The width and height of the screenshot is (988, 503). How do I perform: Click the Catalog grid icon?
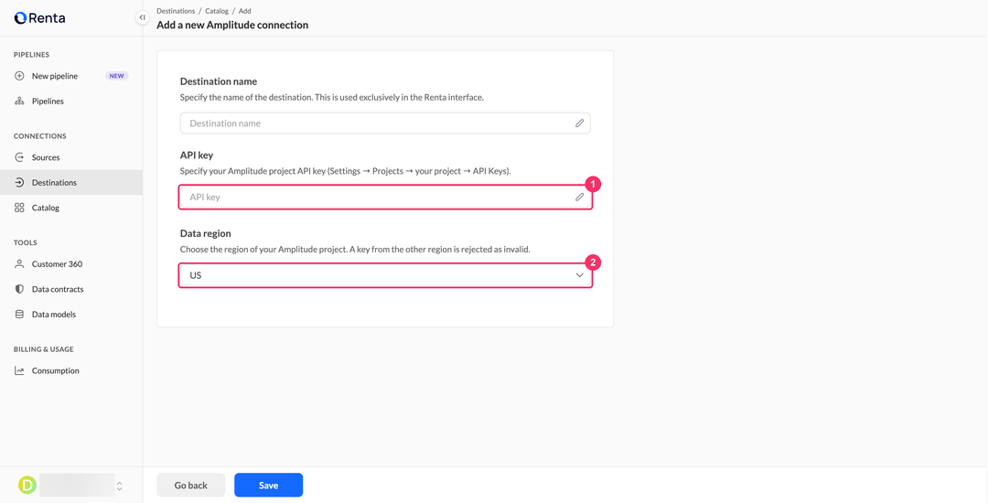click(19, 208)
